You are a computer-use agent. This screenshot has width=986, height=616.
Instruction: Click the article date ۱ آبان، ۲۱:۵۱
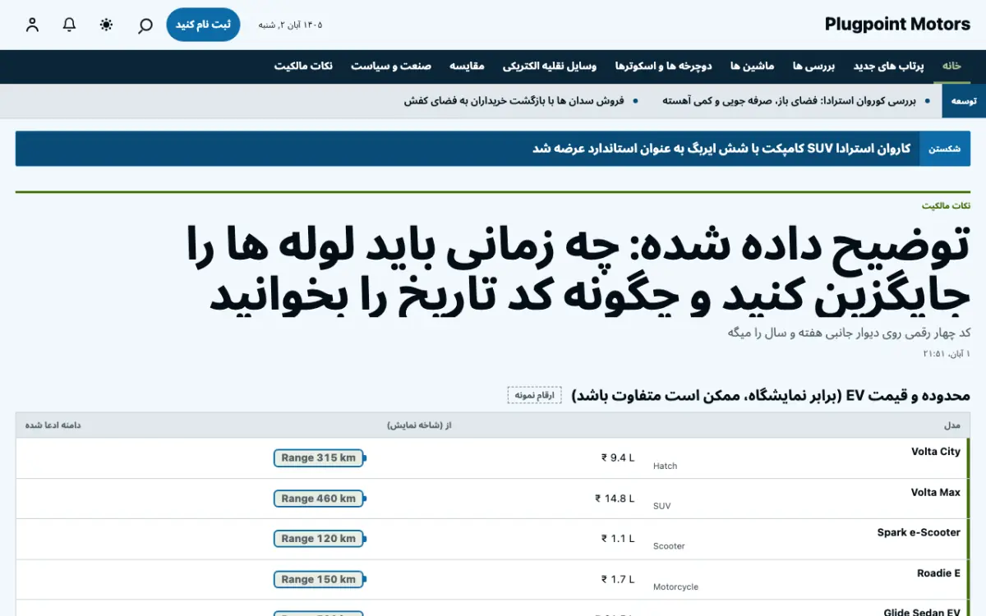pyautogui.click(x=947, y=353)
